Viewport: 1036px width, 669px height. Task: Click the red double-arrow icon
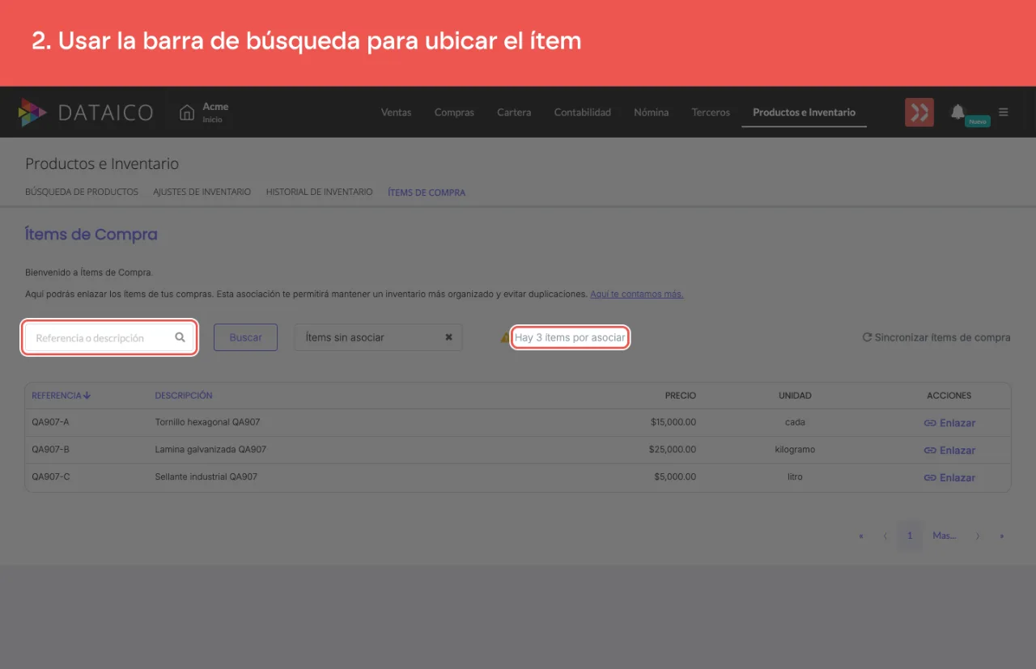click(x=919, y=112)
